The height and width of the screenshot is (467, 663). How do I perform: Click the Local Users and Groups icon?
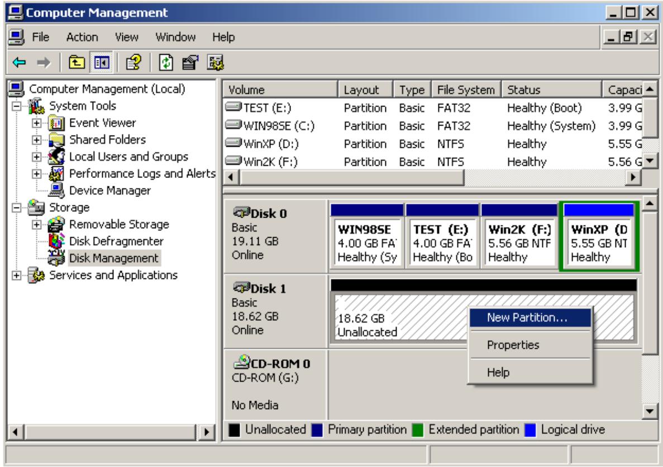[x=56, y=157]
